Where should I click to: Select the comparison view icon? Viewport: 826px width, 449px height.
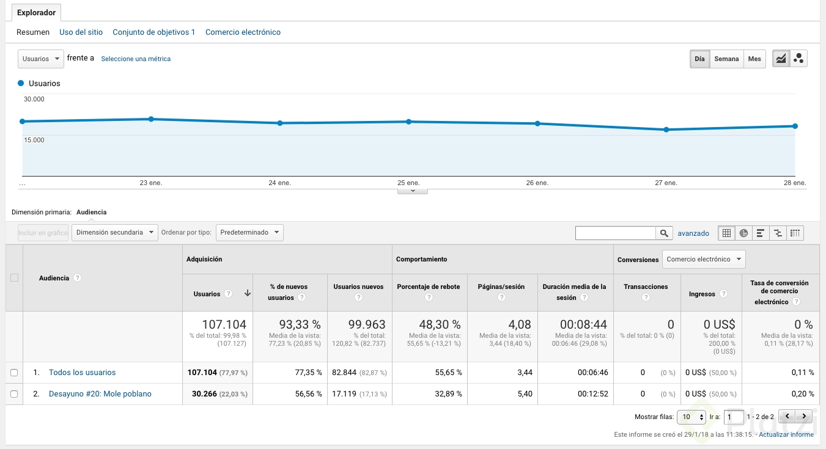coord(778,233)
